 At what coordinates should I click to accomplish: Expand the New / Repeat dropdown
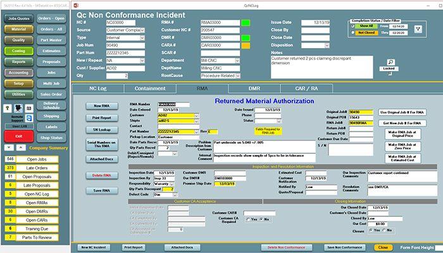pyautogui.click(x=142, y=61)
